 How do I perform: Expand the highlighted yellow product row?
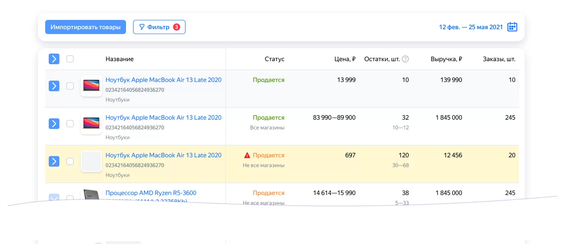(x=54, y=161)
